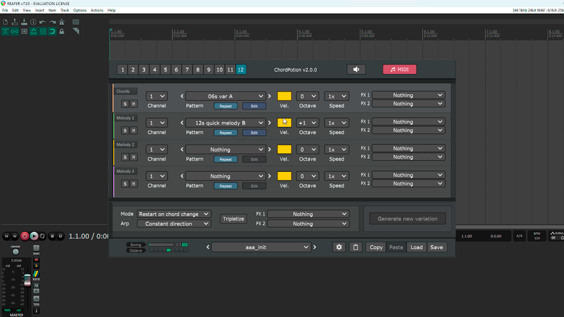The height and width of the screenshot is (317, 564).
Task: Click the Melody 1 velocity yellow swatch
Action: tap(284, 123)
